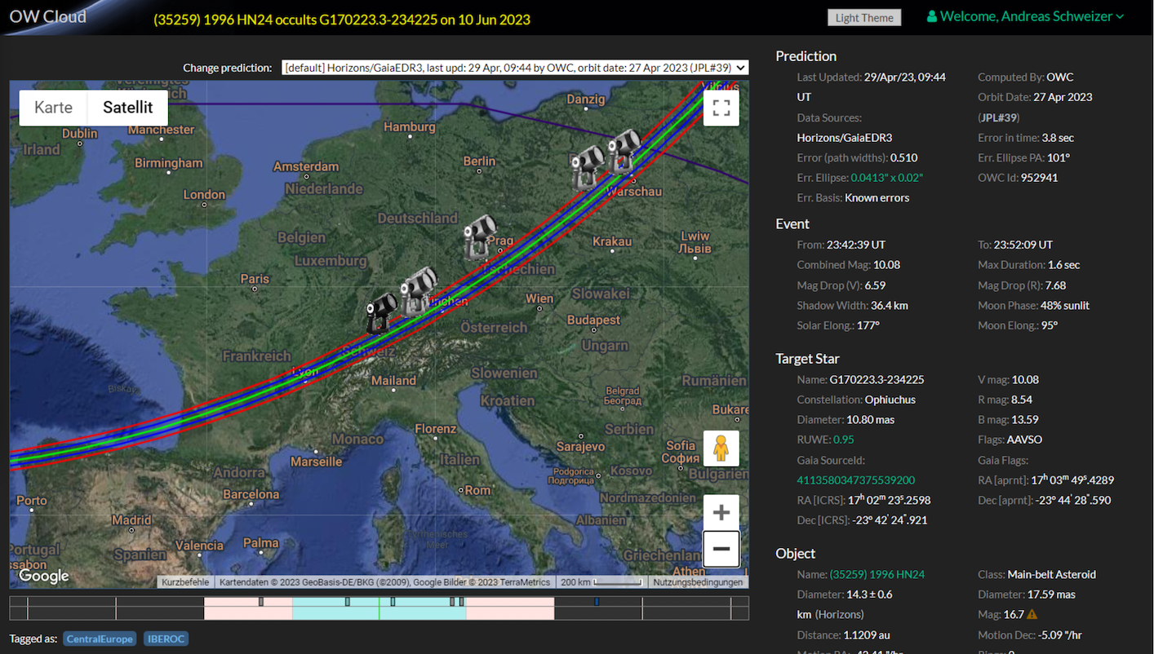Click the Street View pegman icon
Image resolution: width=1154 pixels, height=654 pixels.
(x=721, y=449)
